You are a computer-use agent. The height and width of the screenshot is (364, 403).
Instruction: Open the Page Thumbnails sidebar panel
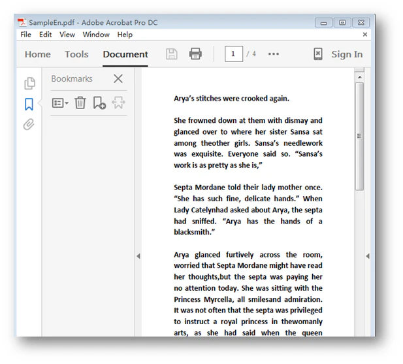(29, 83)
